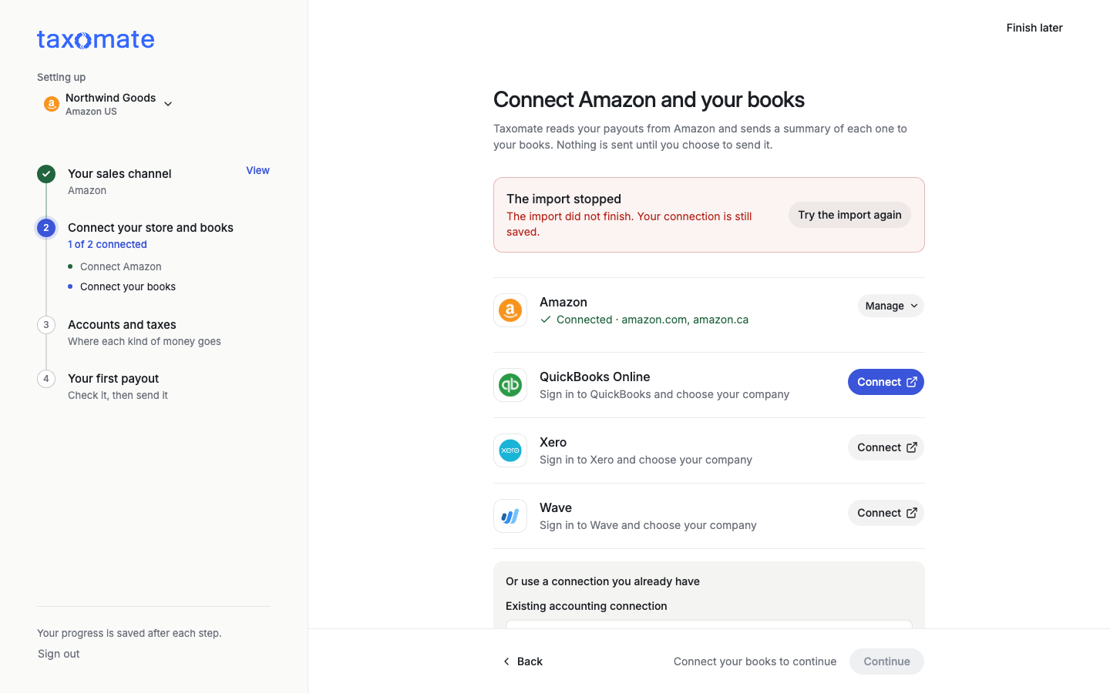Click Sign in to QuickBooks description text

(x=664, y=394)
